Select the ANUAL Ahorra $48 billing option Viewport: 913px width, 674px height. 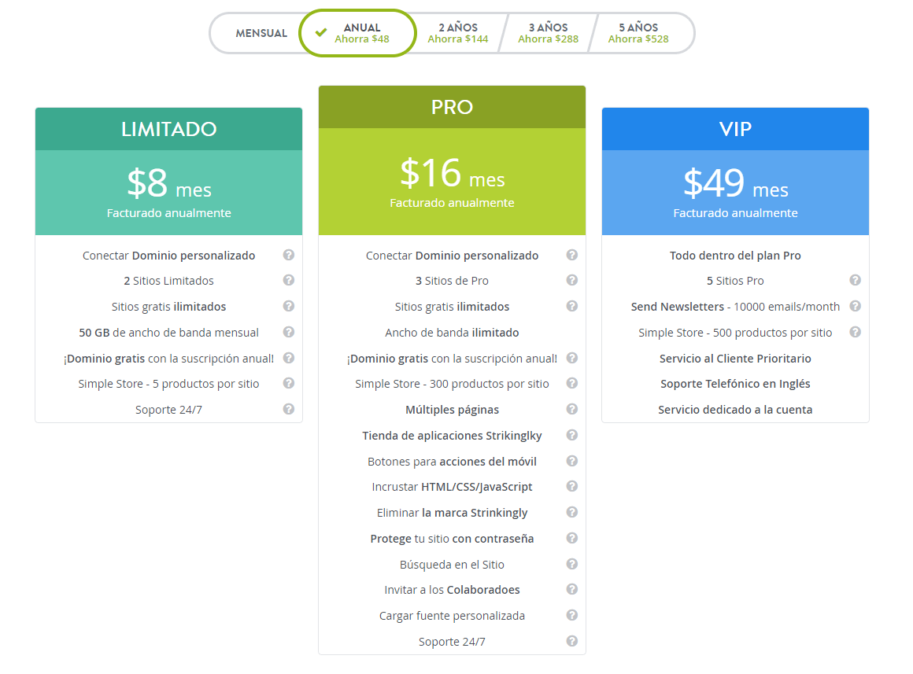pyautogui.click(x=357, y=33)
